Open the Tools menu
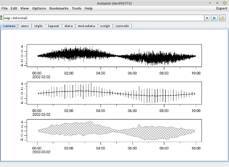Screen dimensions: 229x167 76,8
